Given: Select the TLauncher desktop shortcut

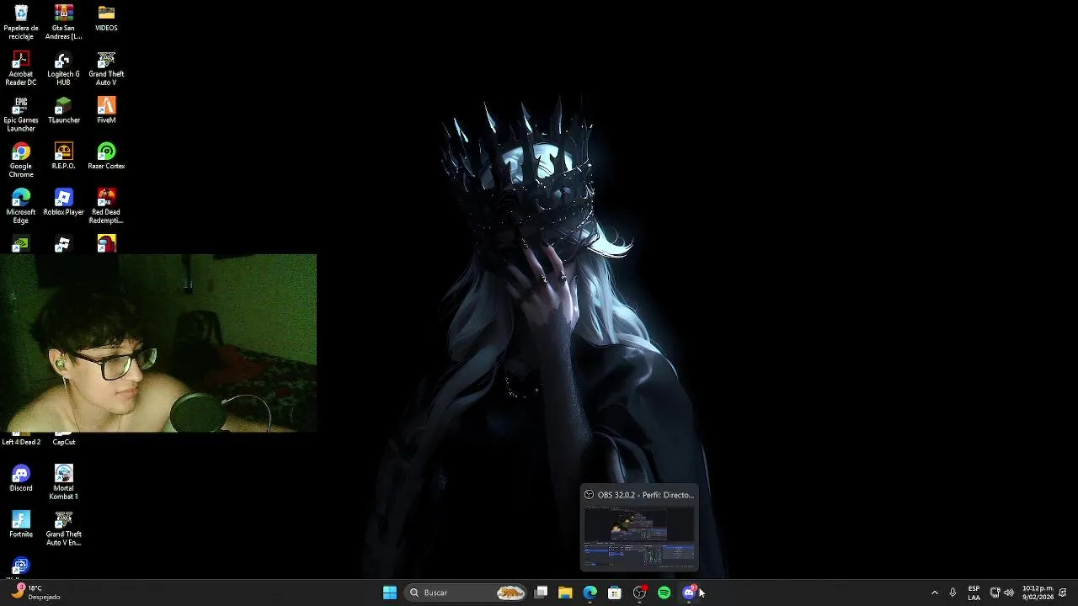Looking at the screenshot, I should [x=63, y=110].
